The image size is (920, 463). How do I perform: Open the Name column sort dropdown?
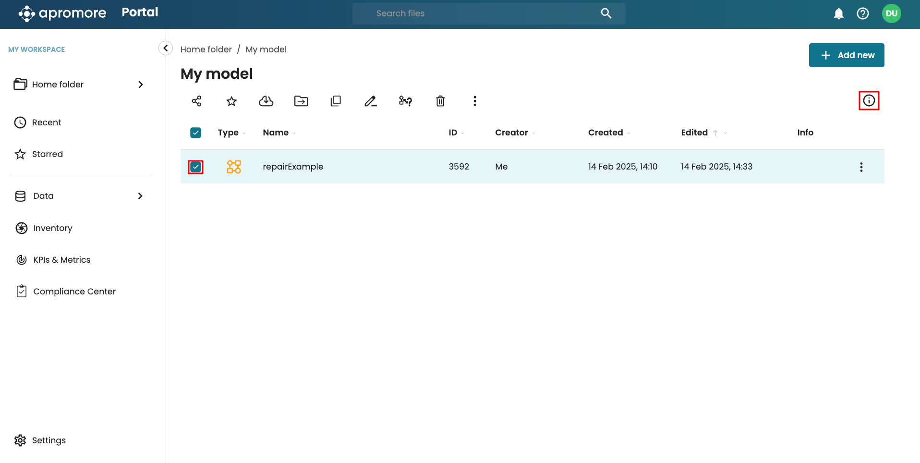294,133
